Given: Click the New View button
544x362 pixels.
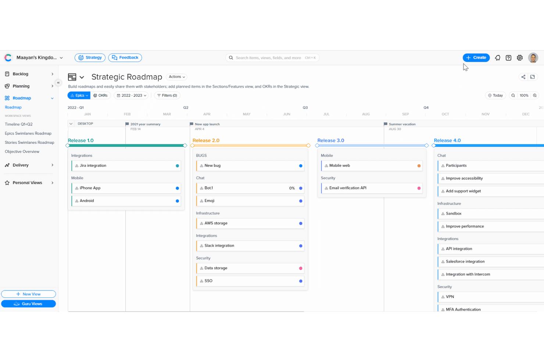Looking at the screenshot, I should tap(28, 294).
